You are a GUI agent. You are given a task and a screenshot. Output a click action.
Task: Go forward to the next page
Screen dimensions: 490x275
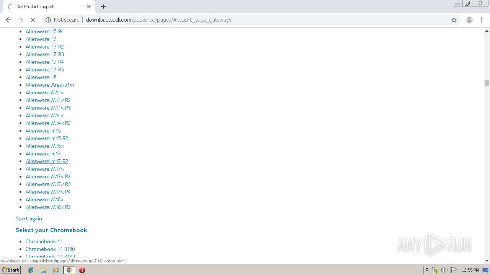point(21,20)
